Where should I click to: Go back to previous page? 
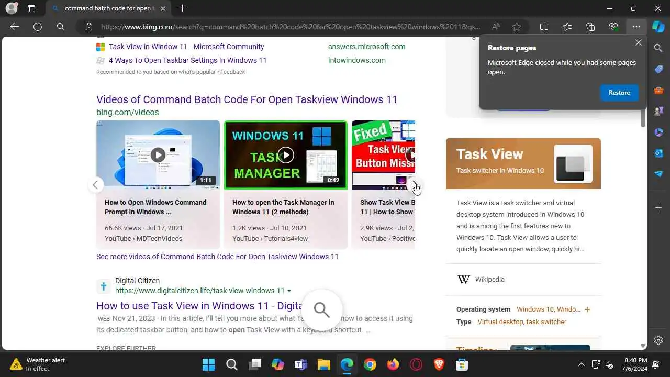point(15,27)
